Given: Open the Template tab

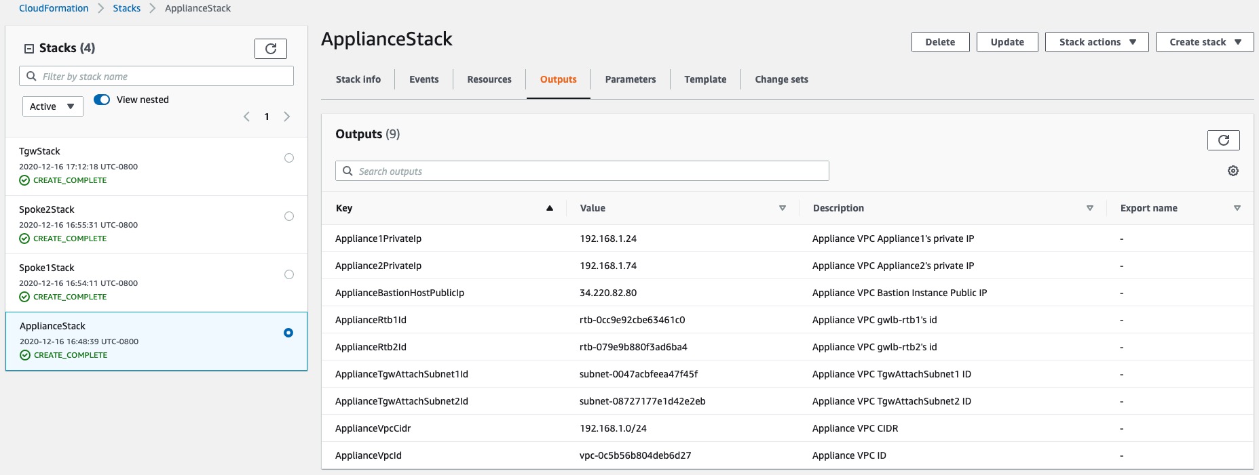Looking at the screenshot, I should 705,79.
